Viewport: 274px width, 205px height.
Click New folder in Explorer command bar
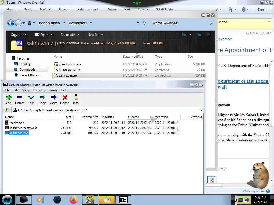95,35
